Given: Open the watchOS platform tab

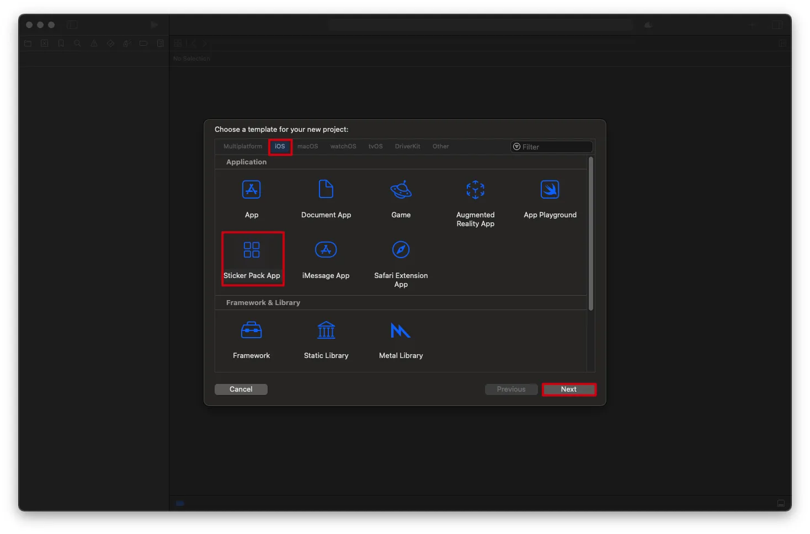Looking at the screenshot, I should tap(343, 147).
